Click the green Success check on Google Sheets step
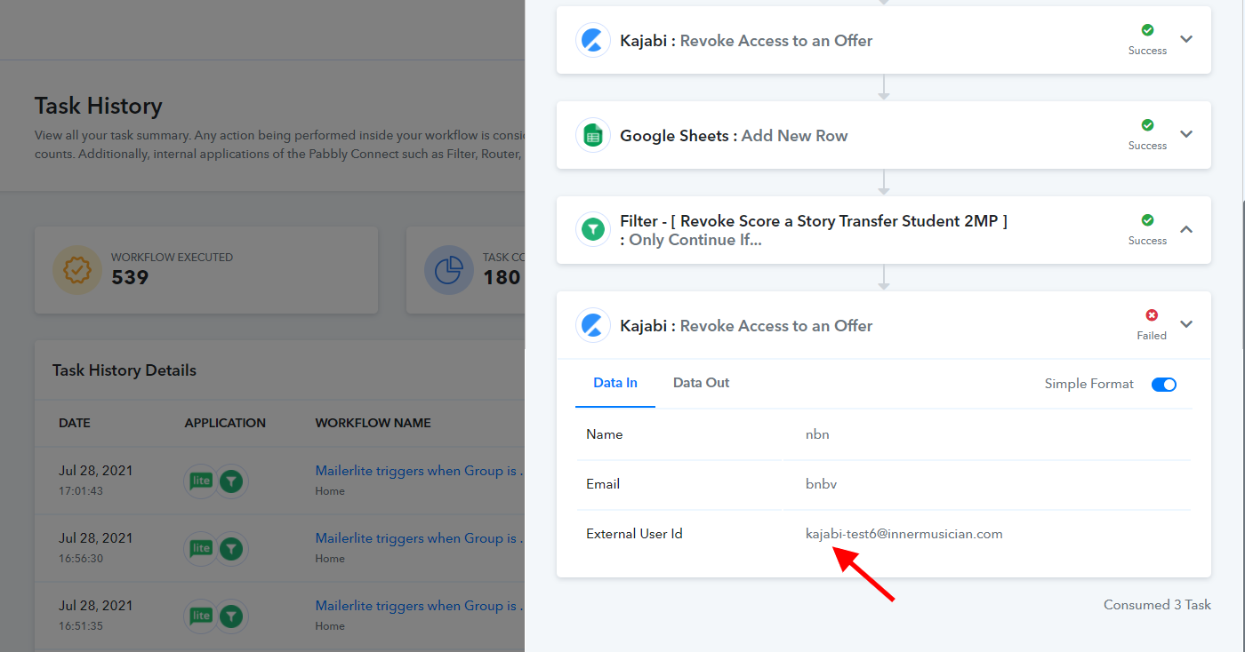This screenshot has height=652, width=1245. 1147,125
